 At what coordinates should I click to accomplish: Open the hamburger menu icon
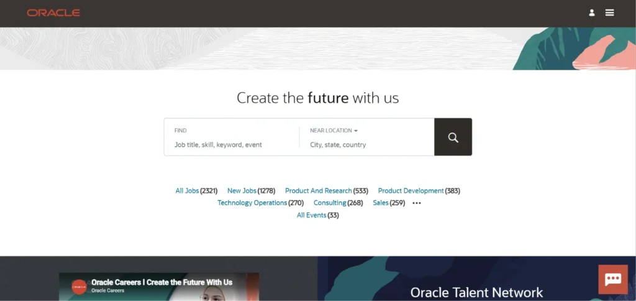click(610, 12)
